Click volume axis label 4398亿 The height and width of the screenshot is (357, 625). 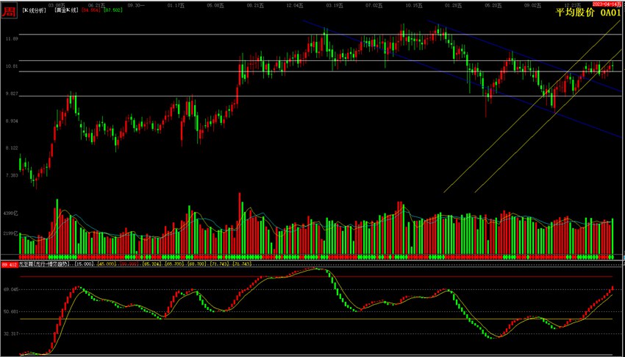tap(11, 213)
